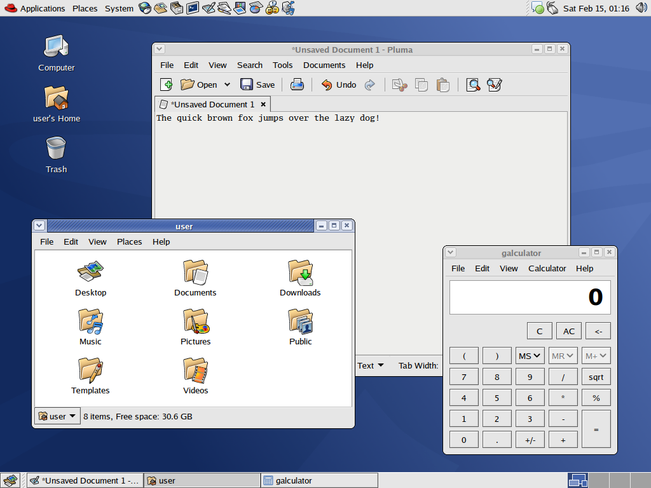Expand the Open recent files dropdown arrow
This screenshot has width=651, height=488.
pos(227,85)
